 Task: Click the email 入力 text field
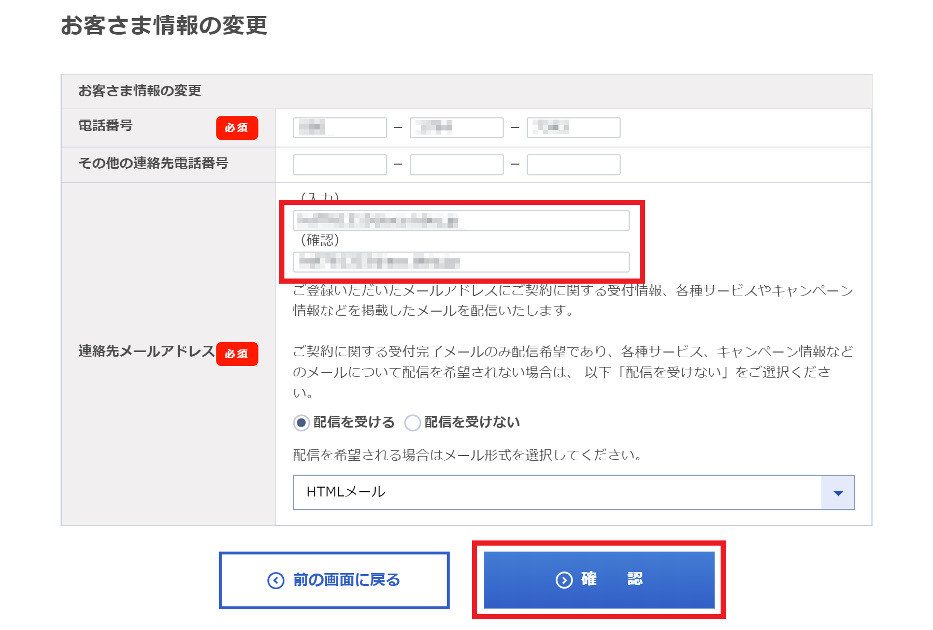coord(461,220)
